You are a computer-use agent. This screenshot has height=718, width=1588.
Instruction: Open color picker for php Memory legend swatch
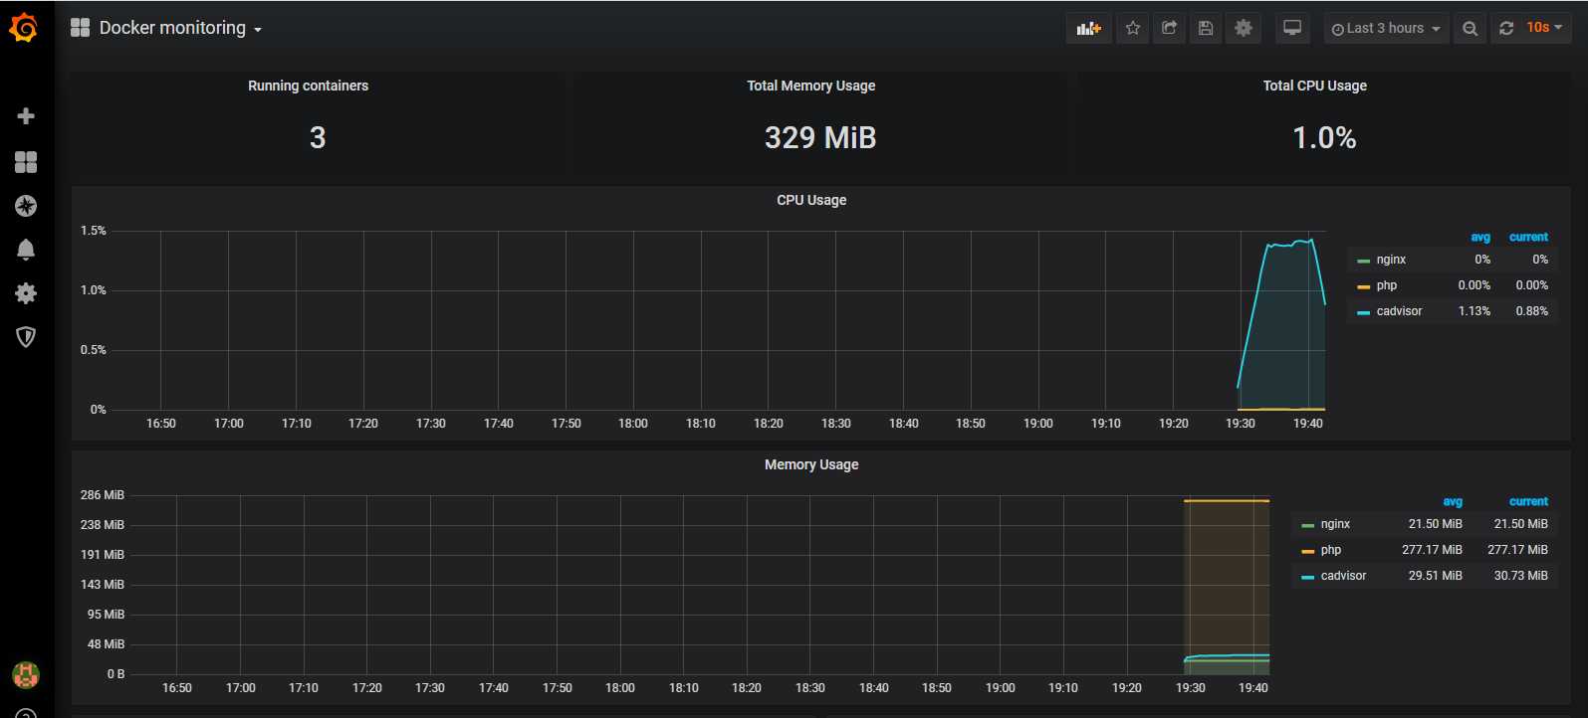click(x=1307, y=551)
